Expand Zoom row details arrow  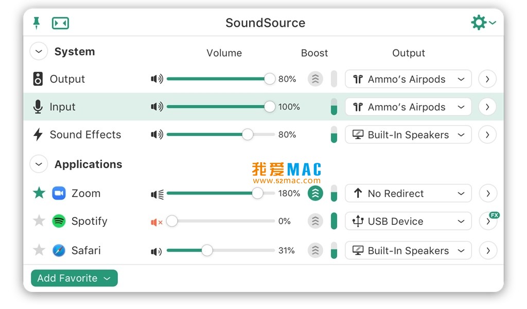(x=488, y=194)
